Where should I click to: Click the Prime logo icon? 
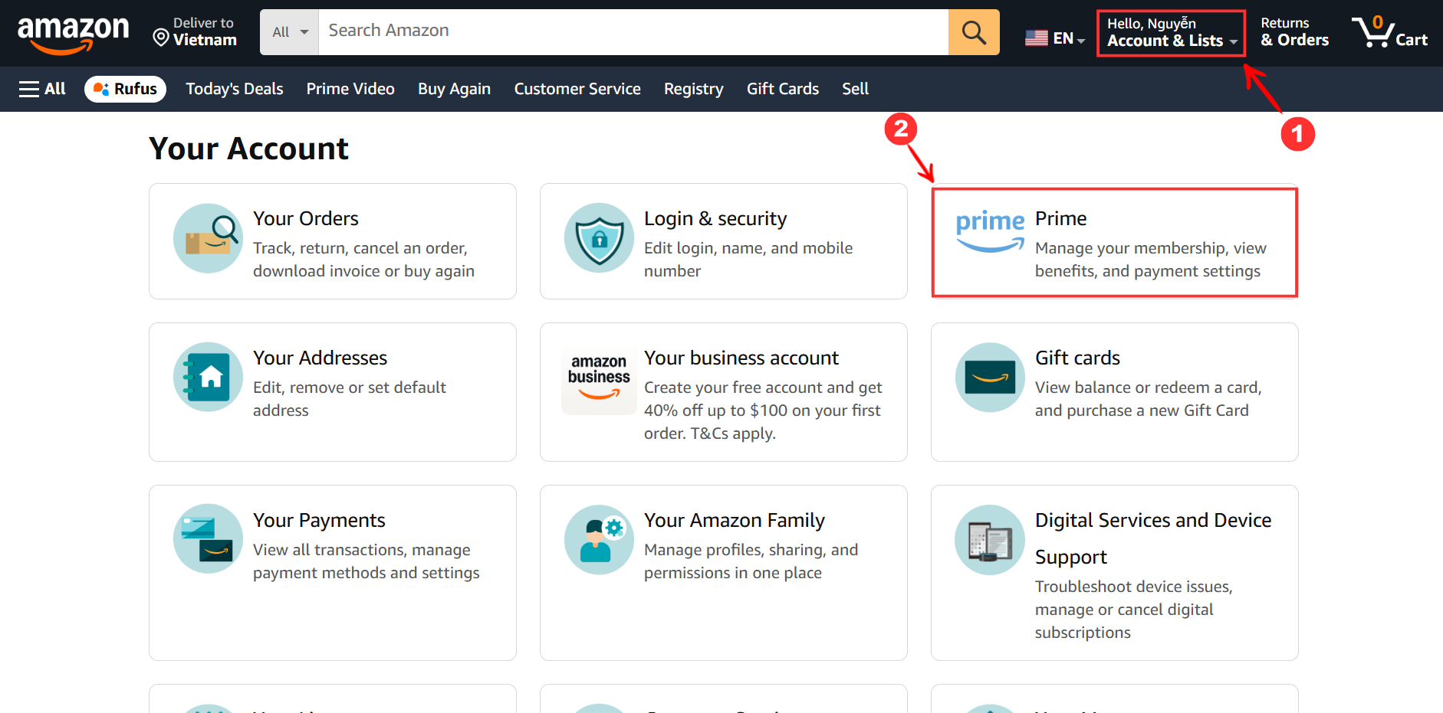[x=990, y=232]
